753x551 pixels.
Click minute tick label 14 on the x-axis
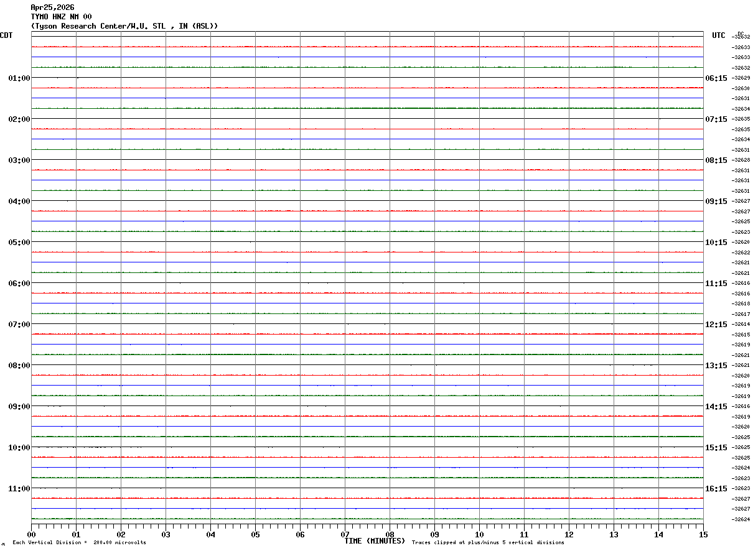pos(658,534)
